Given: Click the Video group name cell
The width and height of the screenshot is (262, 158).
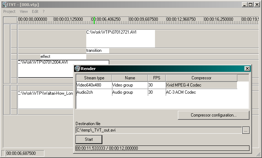Looking at the screenshot, I should coord(130,85).
